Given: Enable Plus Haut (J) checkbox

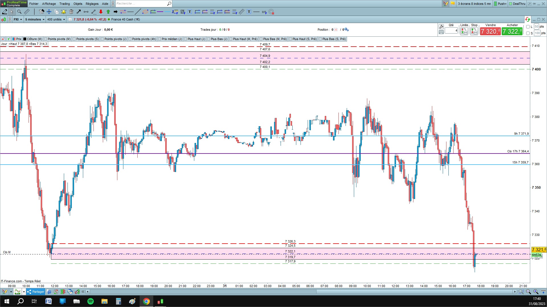Looking at the screenshot, I should click(x=185, y=39).
